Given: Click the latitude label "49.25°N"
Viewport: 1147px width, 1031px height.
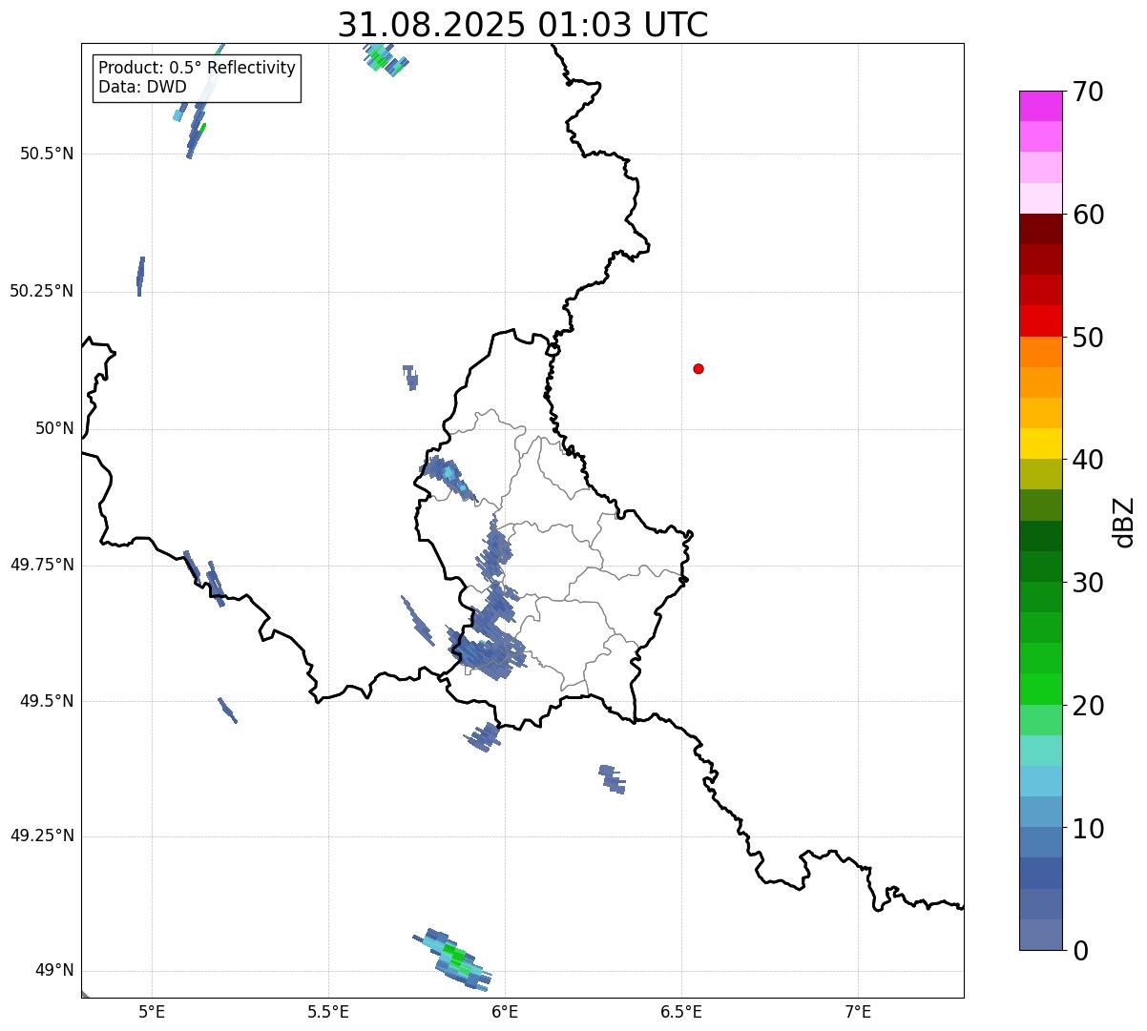Looking at the screenshot, I should click(42, 835).
